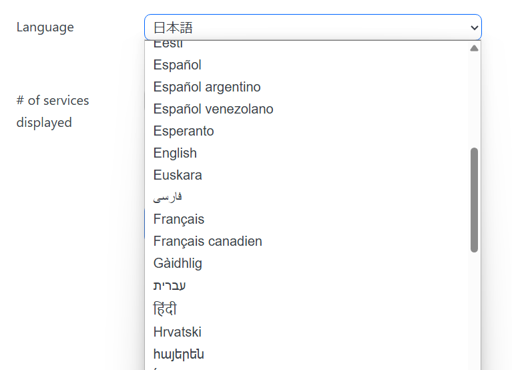Open the Language dropdown showing 日本語

[312, 27]
